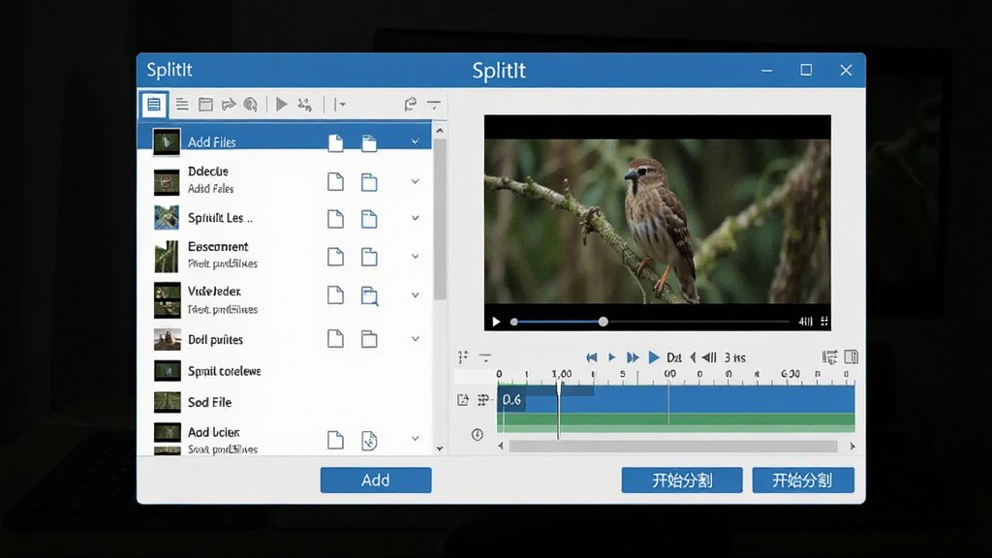Click the folder icon in the Ddecue row
Viewport: 992px width, 558px height.
pyautogui.click(x=369, y=182)
